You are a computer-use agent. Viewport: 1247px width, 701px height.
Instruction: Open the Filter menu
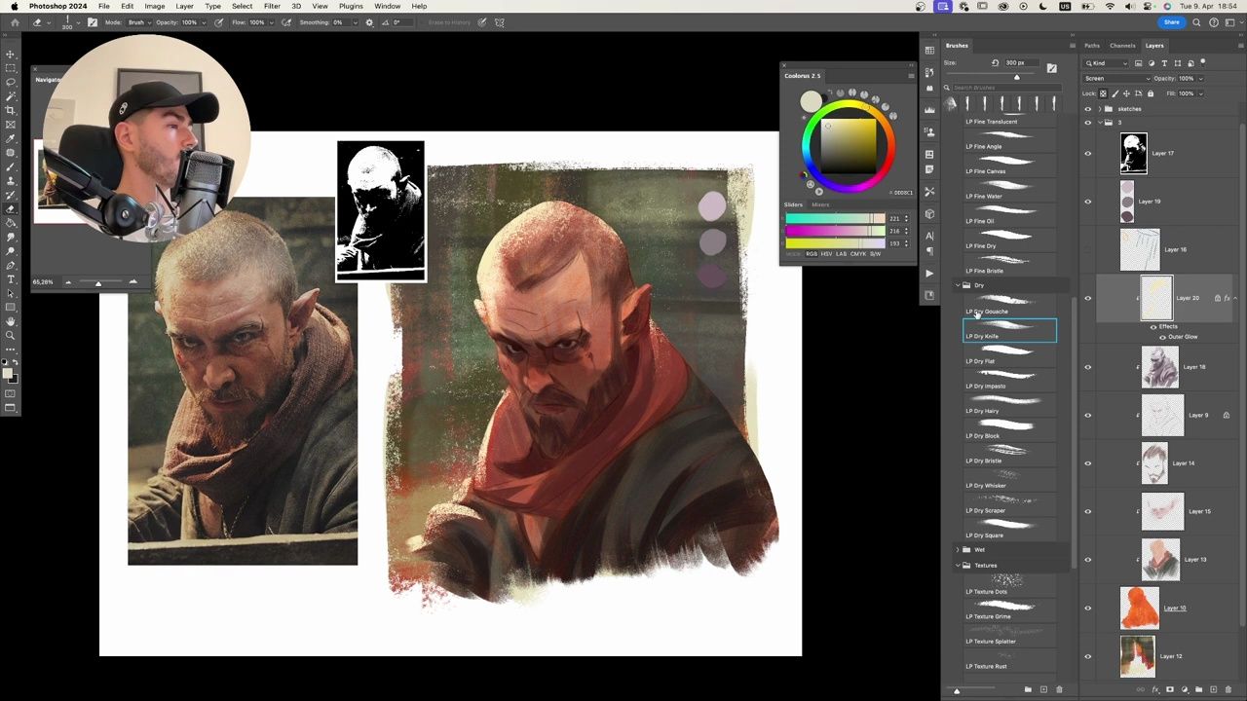tap(272, 6)
